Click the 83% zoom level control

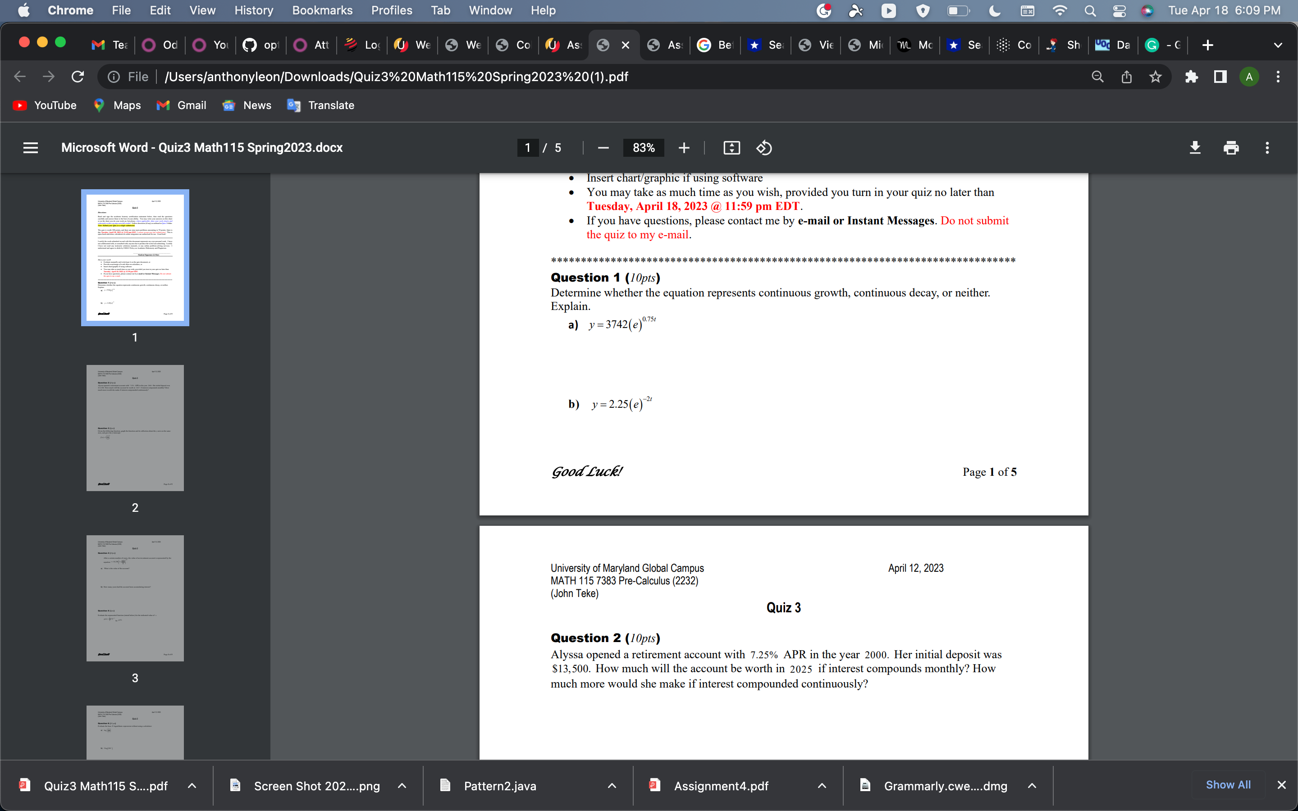[643, 147]
